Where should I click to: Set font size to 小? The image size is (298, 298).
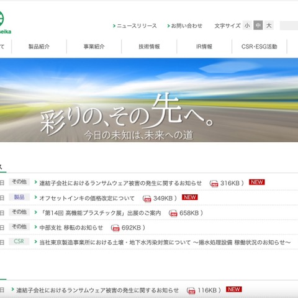[x=247, y=25]
